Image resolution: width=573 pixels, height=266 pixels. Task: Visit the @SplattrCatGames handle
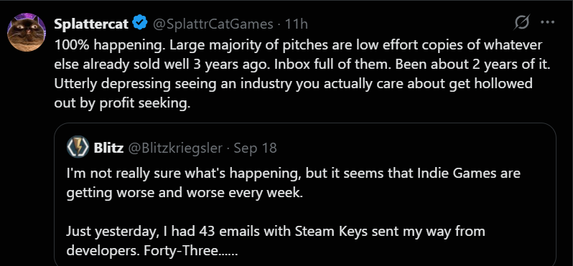(213, 24)
